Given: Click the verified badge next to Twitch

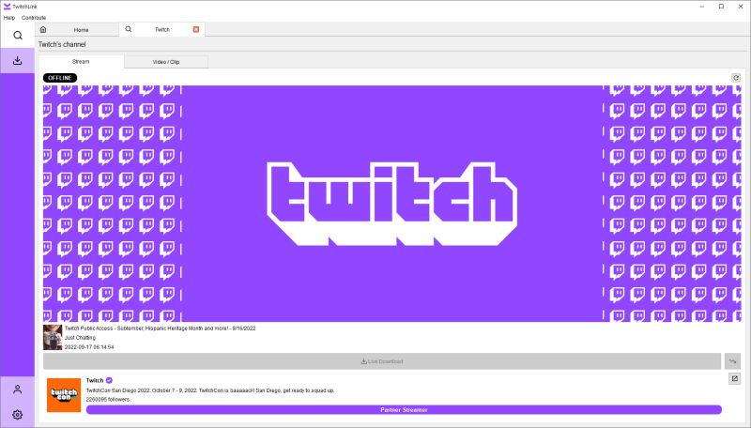Looking at the screenshot, I should click(109, 380).
